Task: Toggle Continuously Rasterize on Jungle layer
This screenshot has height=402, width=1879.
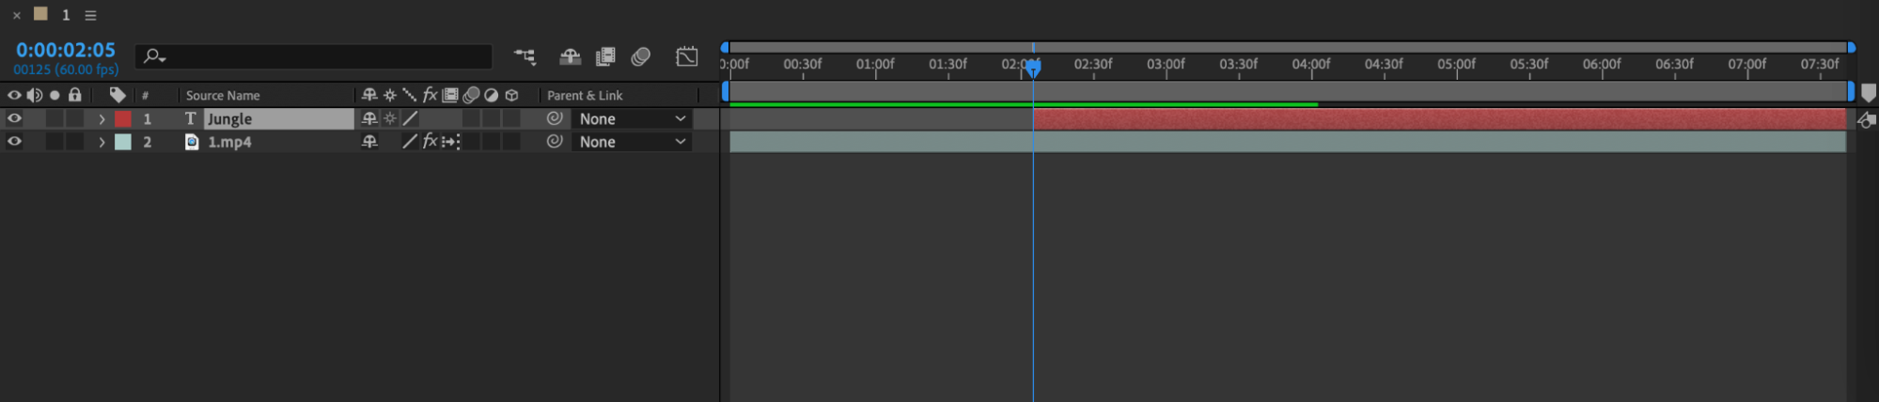Action: click(390, 118)
